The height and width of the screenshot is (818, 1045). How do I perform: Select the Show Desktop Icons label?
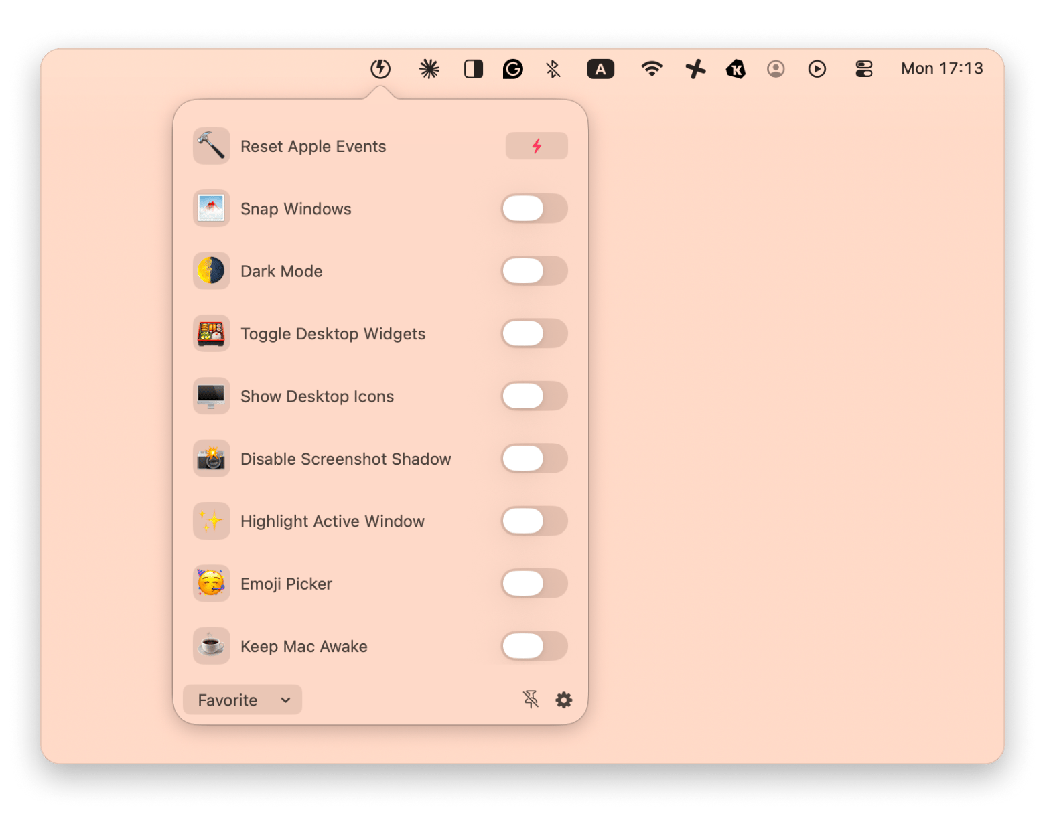[x=317, y=396]
